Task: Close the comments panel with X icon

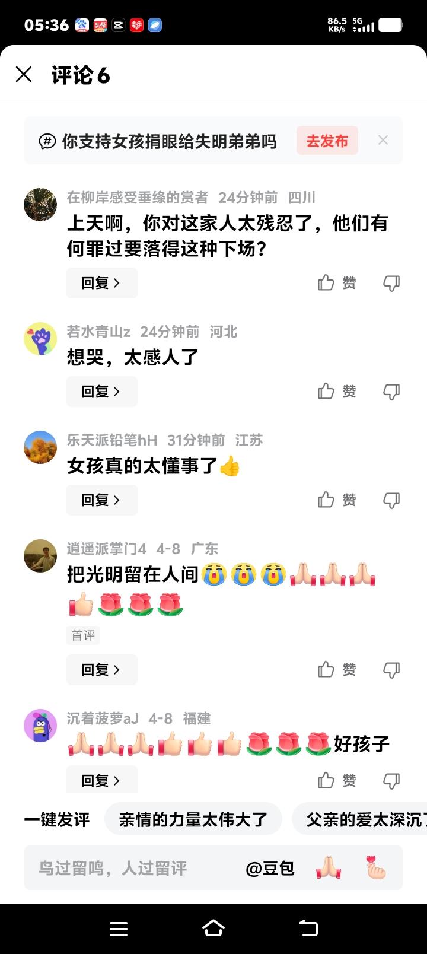Action: point(24,75)
